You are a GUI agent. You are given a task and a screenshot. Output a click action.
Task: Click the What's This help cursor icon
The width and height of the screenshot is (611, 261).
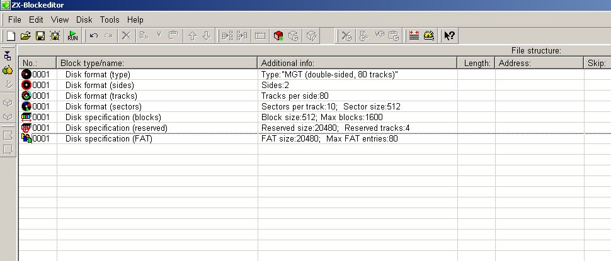449,36
